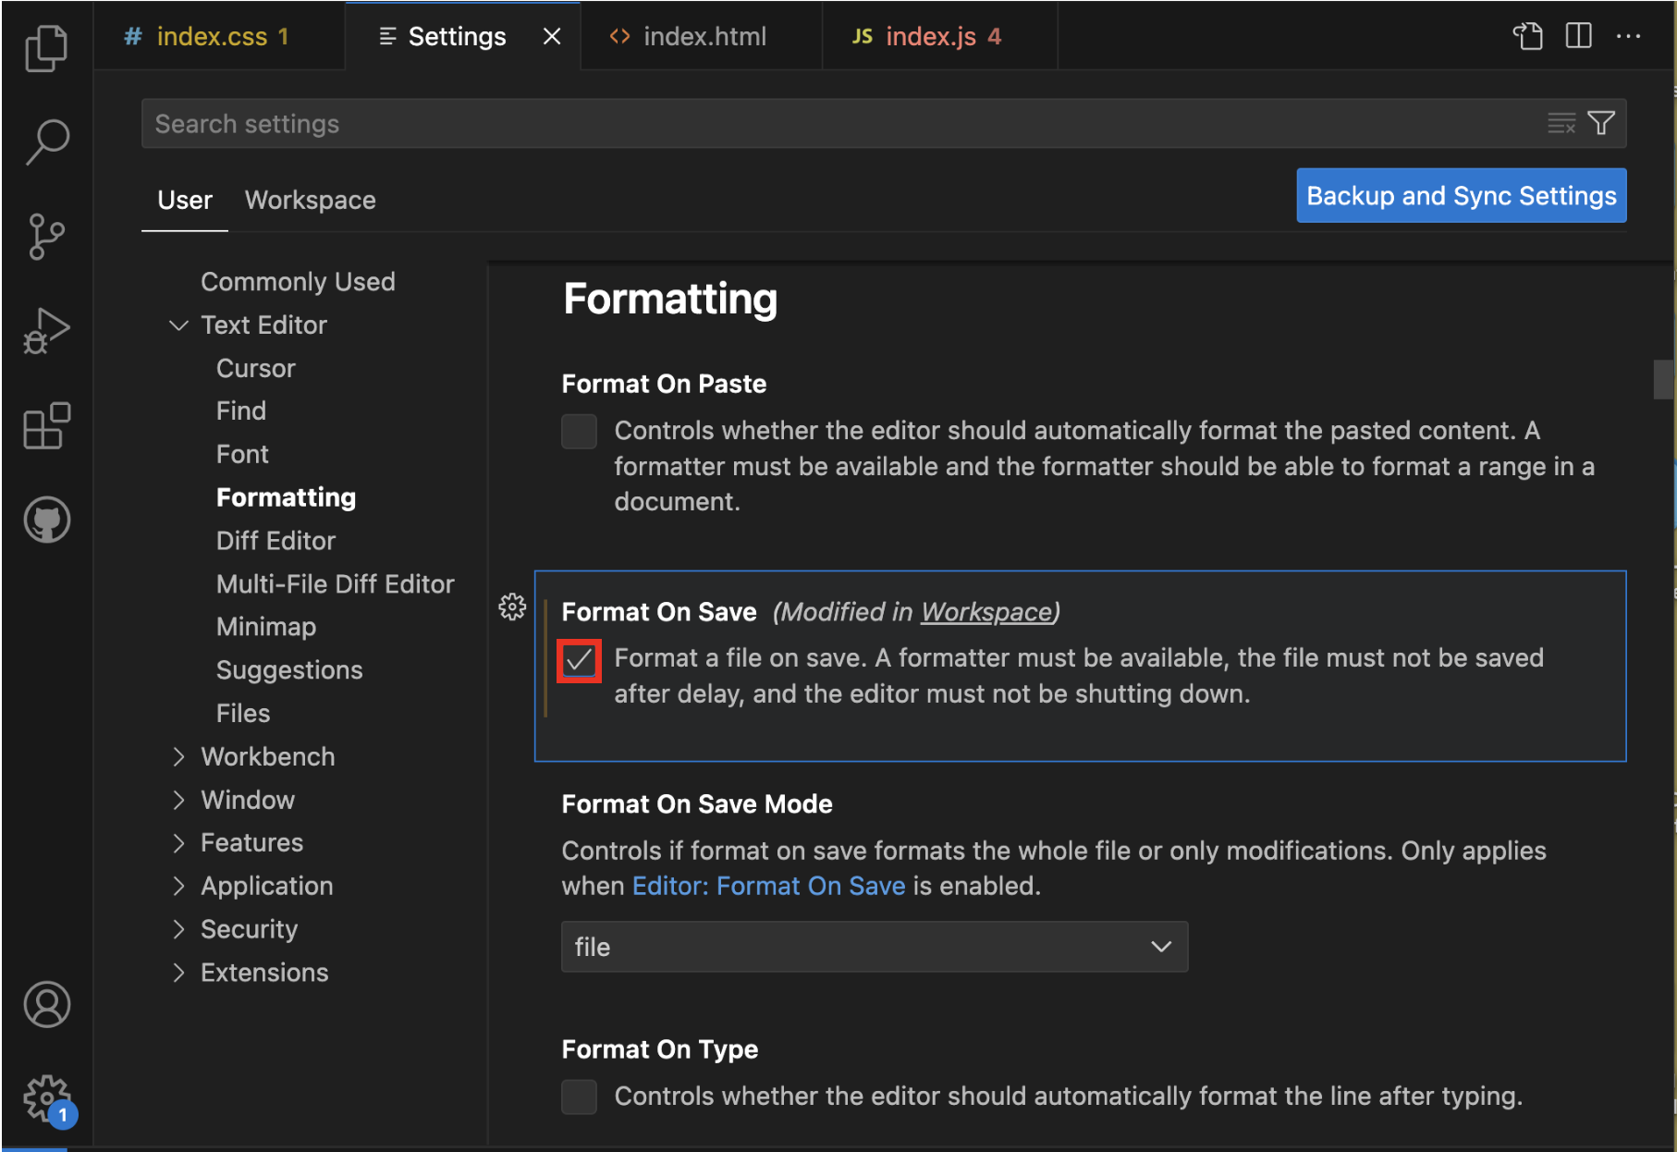This screenshot has width=1677, height=1152.
Task: Switch to the Workspace settings tab
Action: pos(310,200)
